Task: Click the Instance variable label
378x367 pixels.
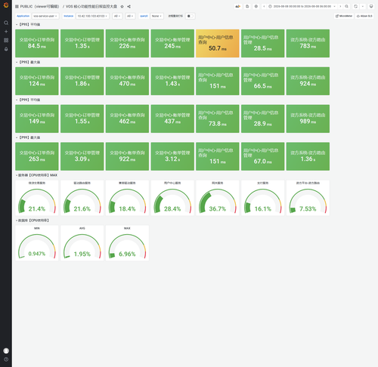Action: click(69, 16)
